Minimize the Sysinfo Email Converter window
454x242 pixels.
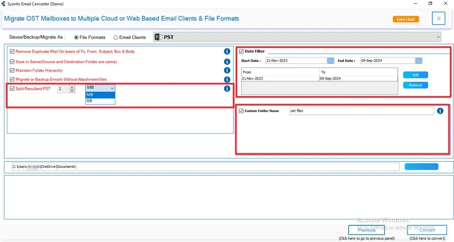tap(415, 4)
